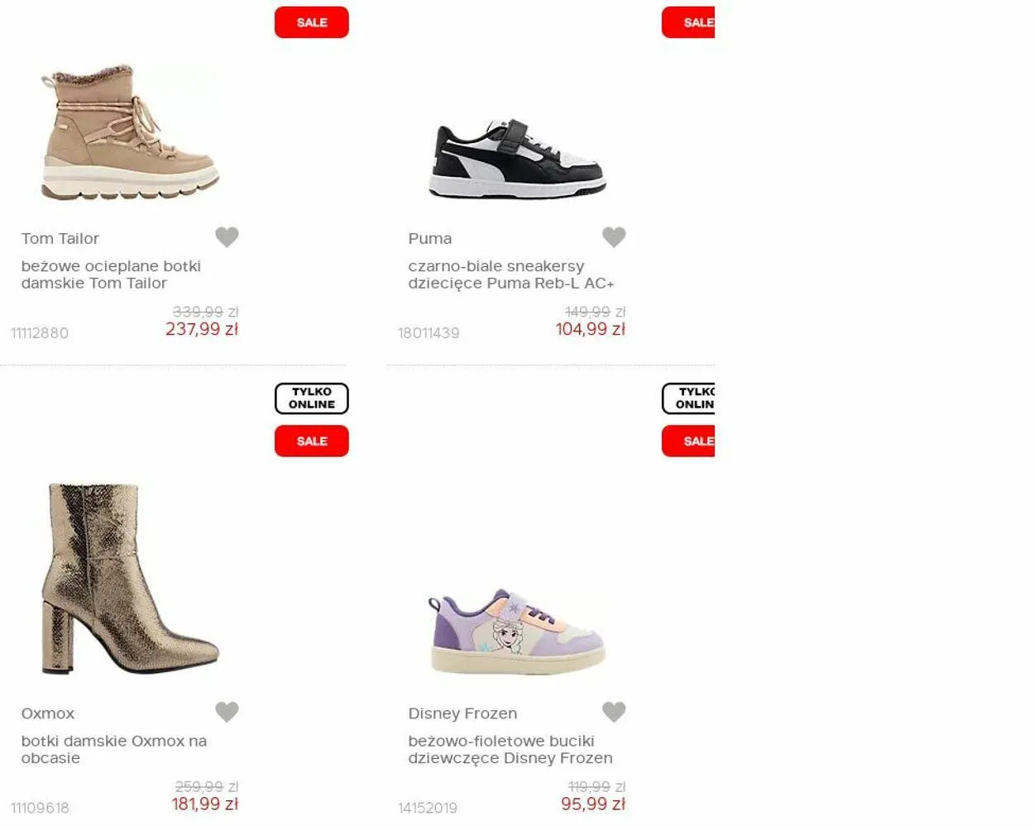The width and height of the screenshot is (1034, 830).
Task: Click the Puma brand name
Action: (429, 238)
